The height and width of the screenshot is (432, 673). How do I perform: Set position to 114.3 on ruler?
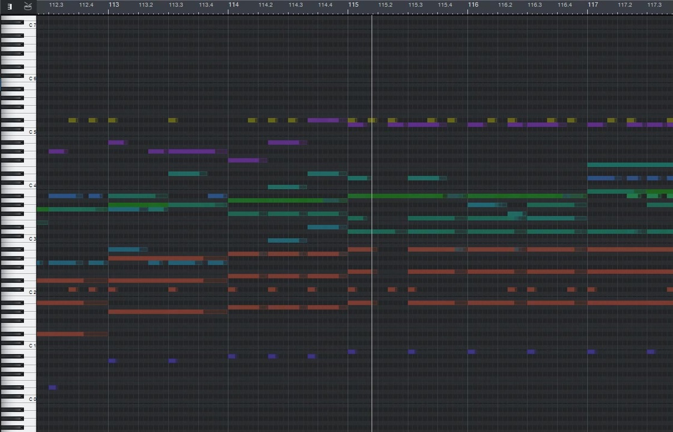[296, 5]
